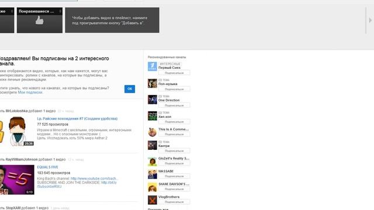
Task: Open WASSABI name link
Action: point(166,171)
